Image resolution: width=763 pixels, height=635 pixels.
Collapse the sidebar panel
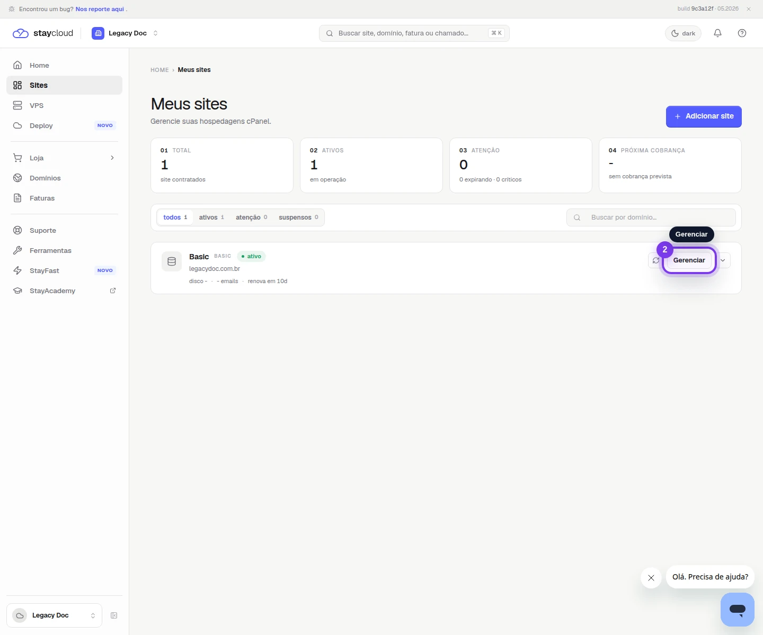[114, 615]
